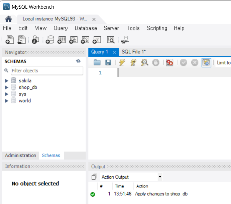
Task: Open the Limit to rows dropdown
Action: 223,63
